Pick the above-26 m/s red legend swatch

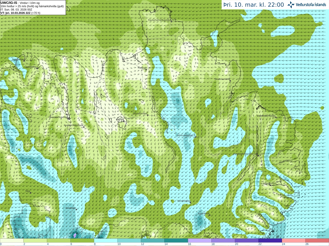click(317, 241)
